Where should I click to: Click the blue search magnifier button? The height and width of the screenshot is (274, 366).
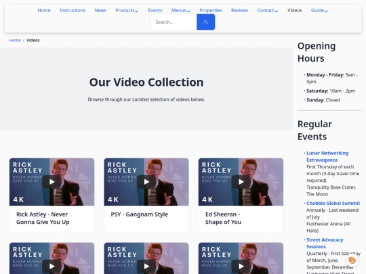click(x=205, y=22)
